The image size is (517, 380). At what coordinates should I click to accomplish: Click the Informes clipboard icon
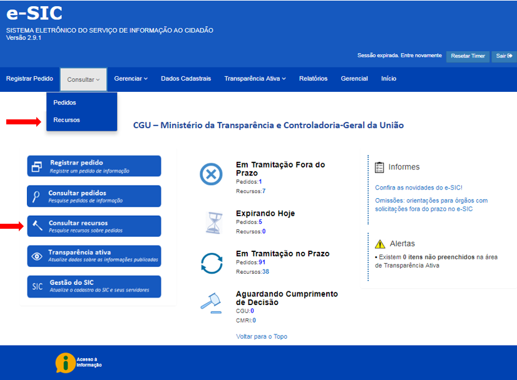pos(379,167)
